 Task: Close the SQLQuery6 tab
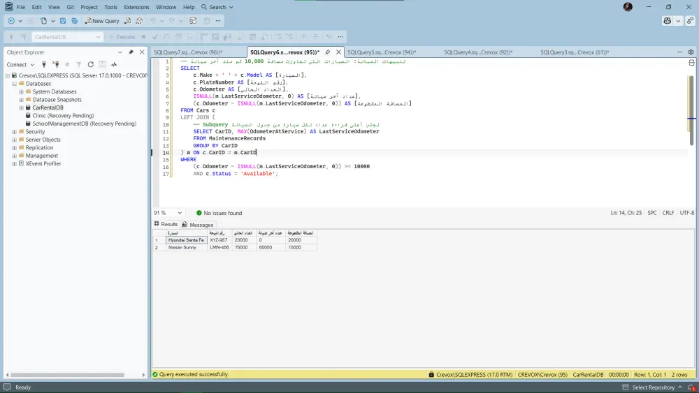tap(338, 52)
